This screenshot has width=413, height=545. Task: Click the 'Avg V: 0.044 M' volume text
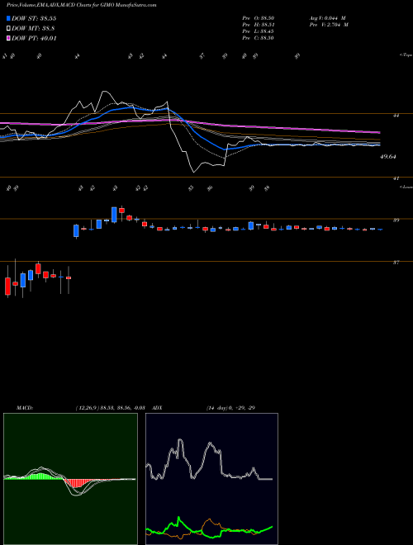pyautogui.click(x=327, y=18)
